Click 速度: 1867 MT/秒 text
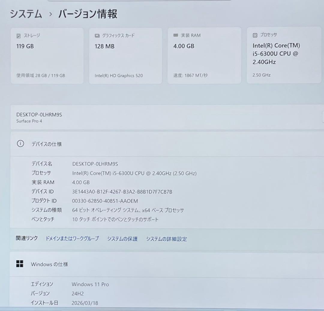Viewport: 324px width, 311px height. [190, 75]
